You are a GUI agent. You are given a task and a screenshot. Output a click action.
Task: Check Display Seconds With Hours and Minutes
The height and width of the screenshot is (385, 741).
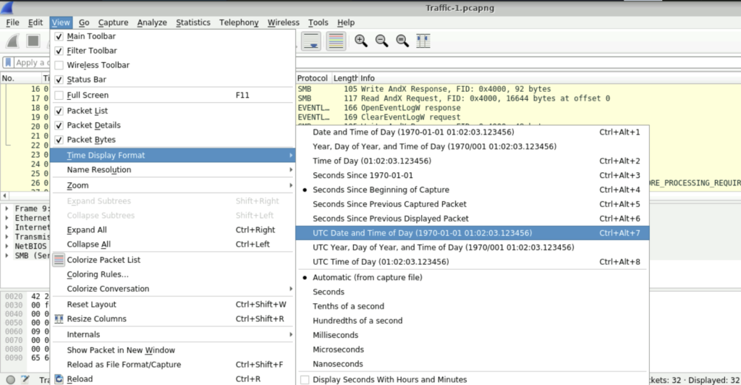pyautogui.click(x=305, y=379)
